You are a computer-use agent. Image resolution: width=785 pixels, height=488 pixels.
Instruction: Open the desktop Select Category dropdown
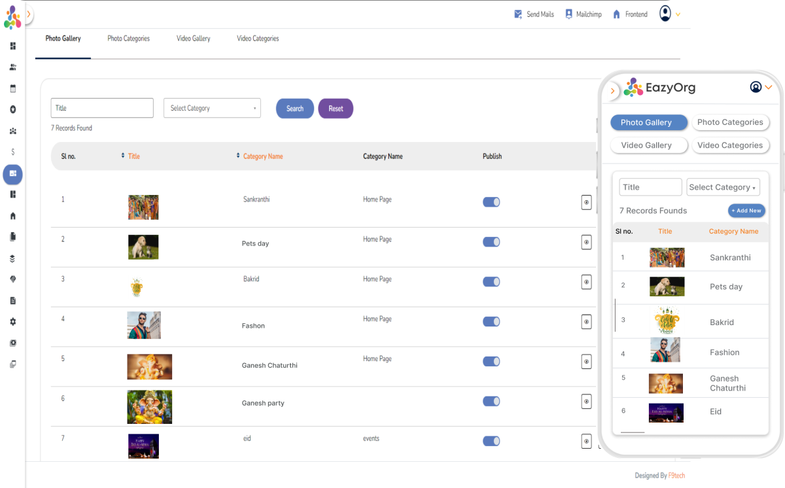(212, 109)
